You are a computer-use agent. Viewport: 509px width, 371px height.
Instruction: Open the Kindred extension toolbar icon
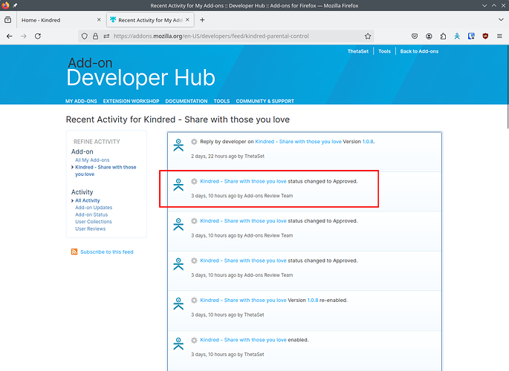tap(457, 36)
